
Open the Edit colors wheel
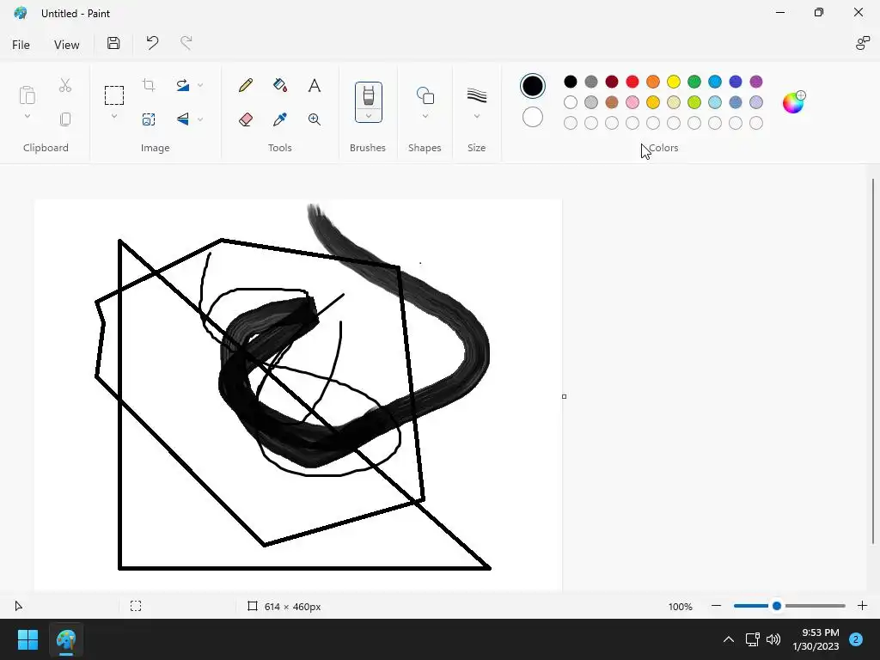[793, 102]
